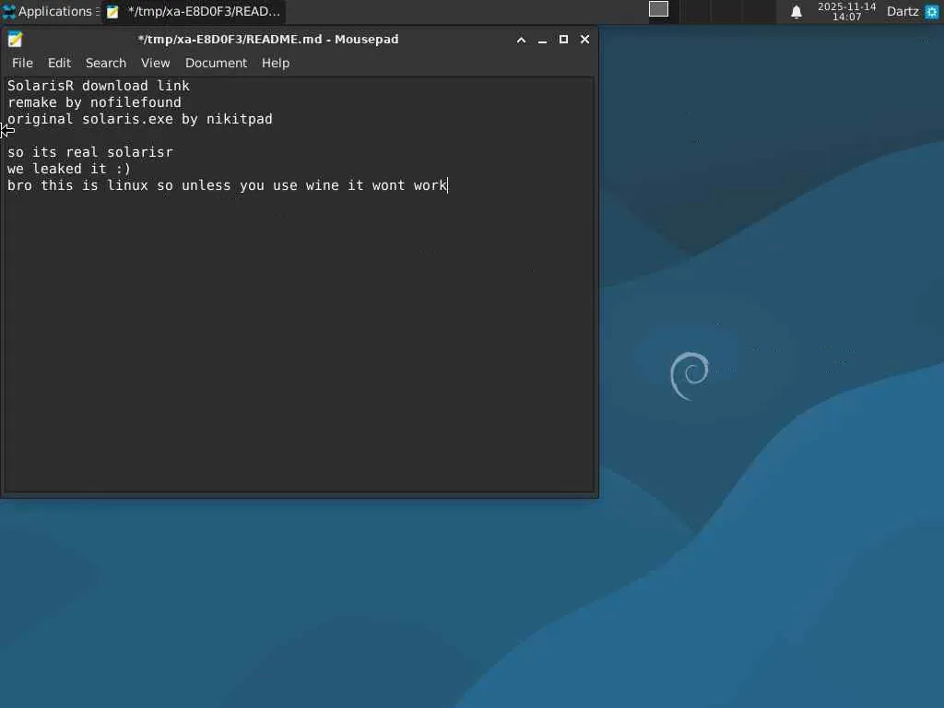The height and width of the screenshot is (708, 944).
Task: Open the Edit menu
Action: [59, 63]
